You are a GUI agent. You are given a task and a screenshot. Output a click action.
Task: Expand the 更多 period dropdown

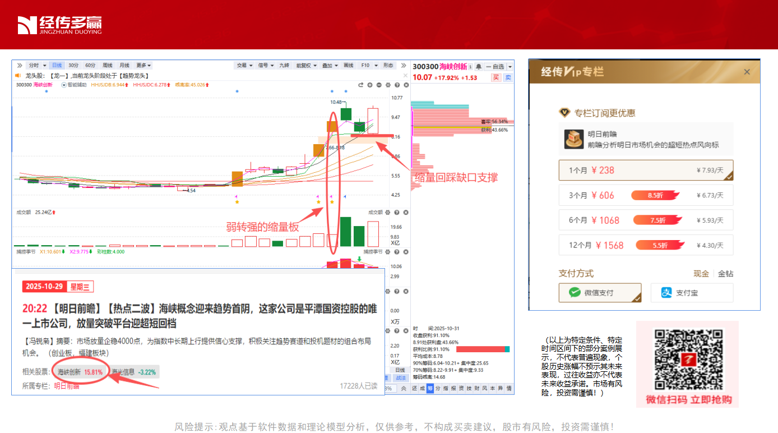click(143, 66)
